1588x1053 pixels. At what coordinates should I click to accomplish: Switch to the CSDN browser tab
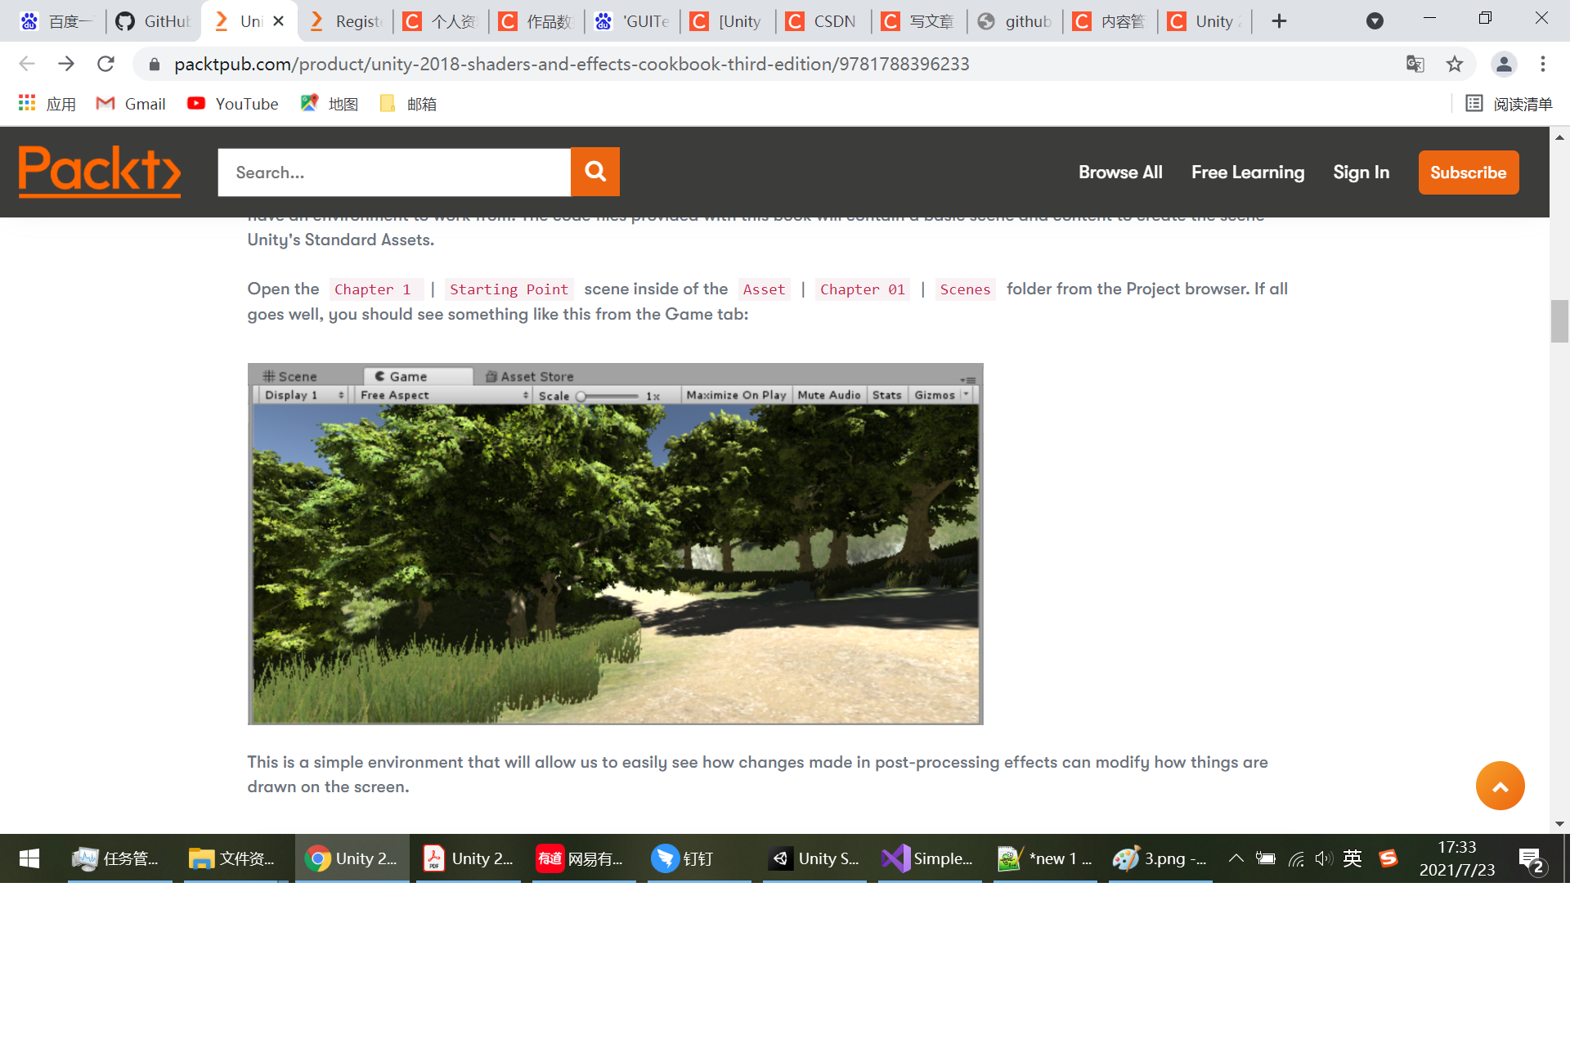(x=823, y=21)
